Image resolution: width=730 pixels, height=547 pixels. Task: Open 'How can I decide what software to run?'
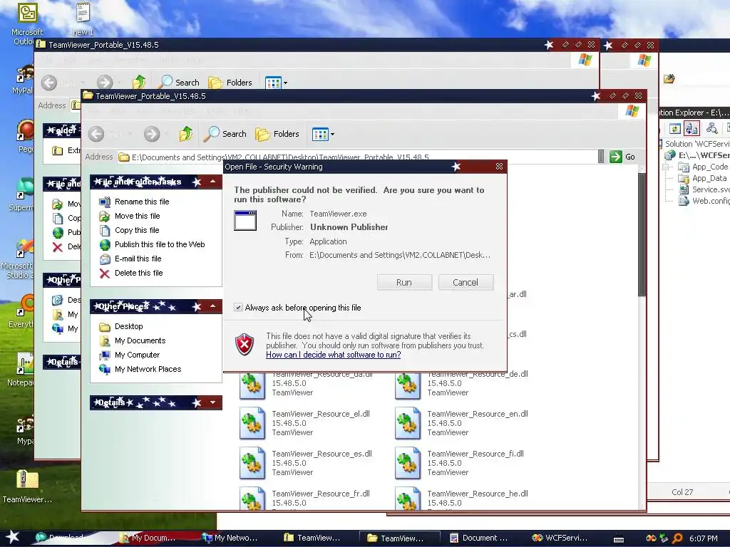(x=334, y=355)
